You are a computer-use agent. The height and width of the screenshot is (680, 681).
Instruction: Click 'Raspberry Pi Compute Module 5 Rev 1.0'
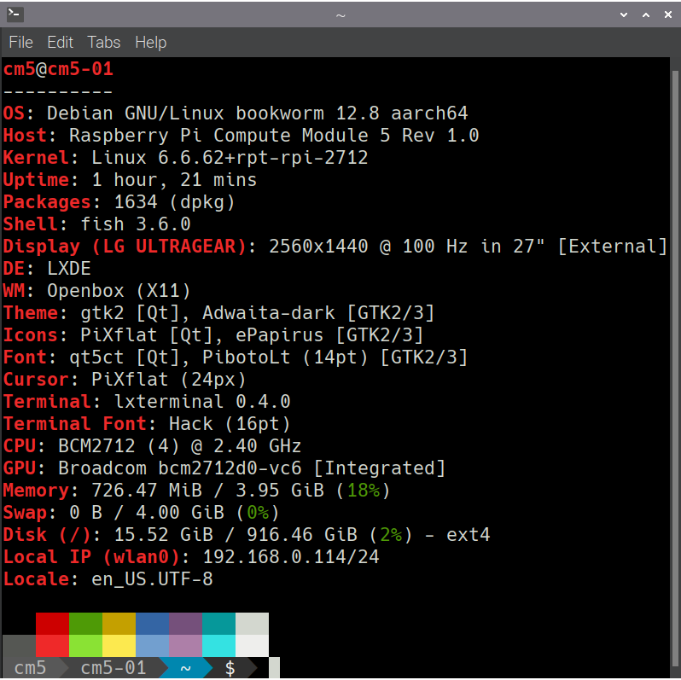(x=274, y=136)
